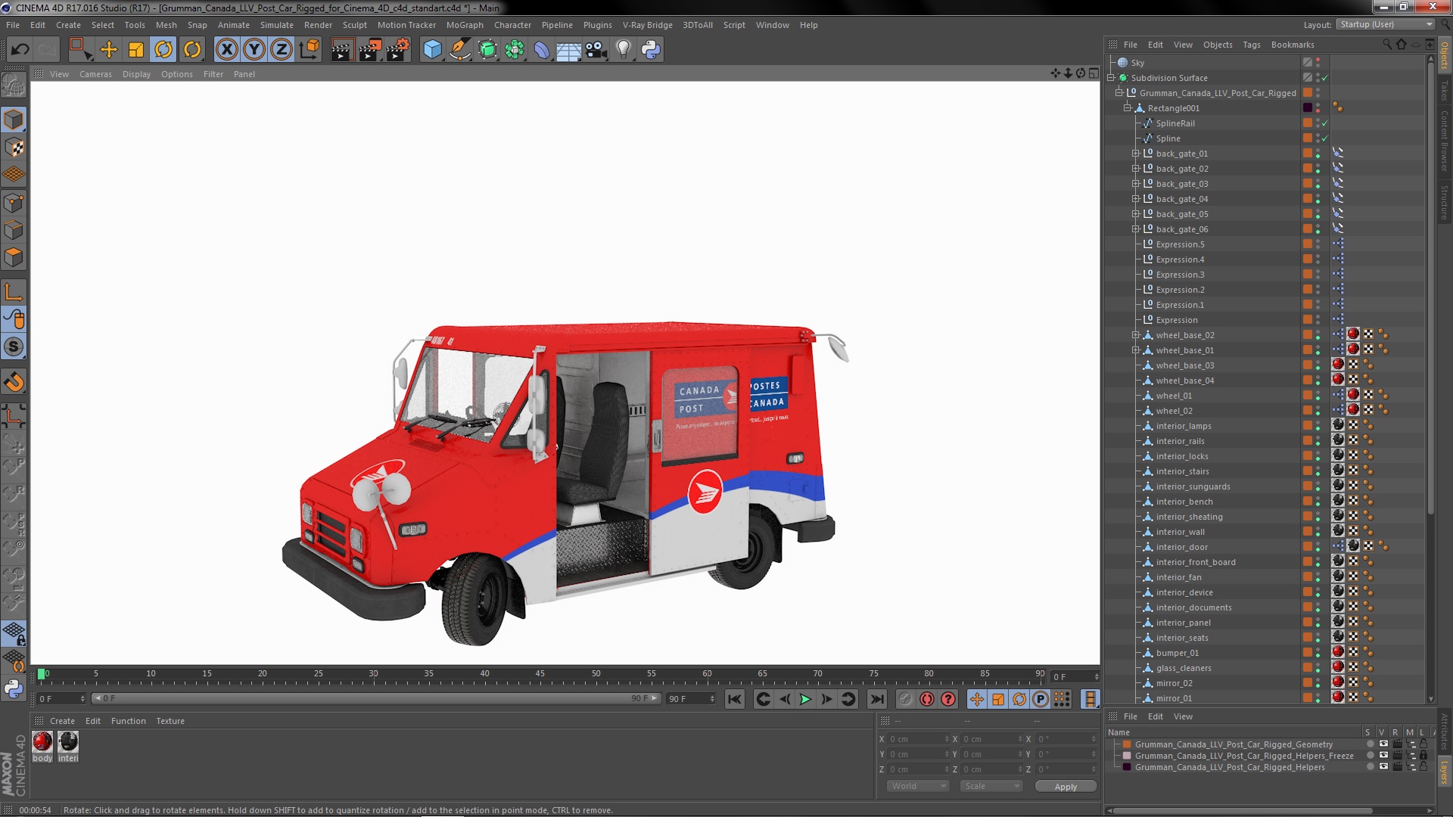Click the Light bulb object icon

pyautogui.click(x=623, y=50)
